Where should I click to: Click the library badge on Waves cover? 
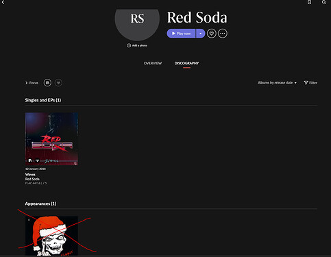30,160
